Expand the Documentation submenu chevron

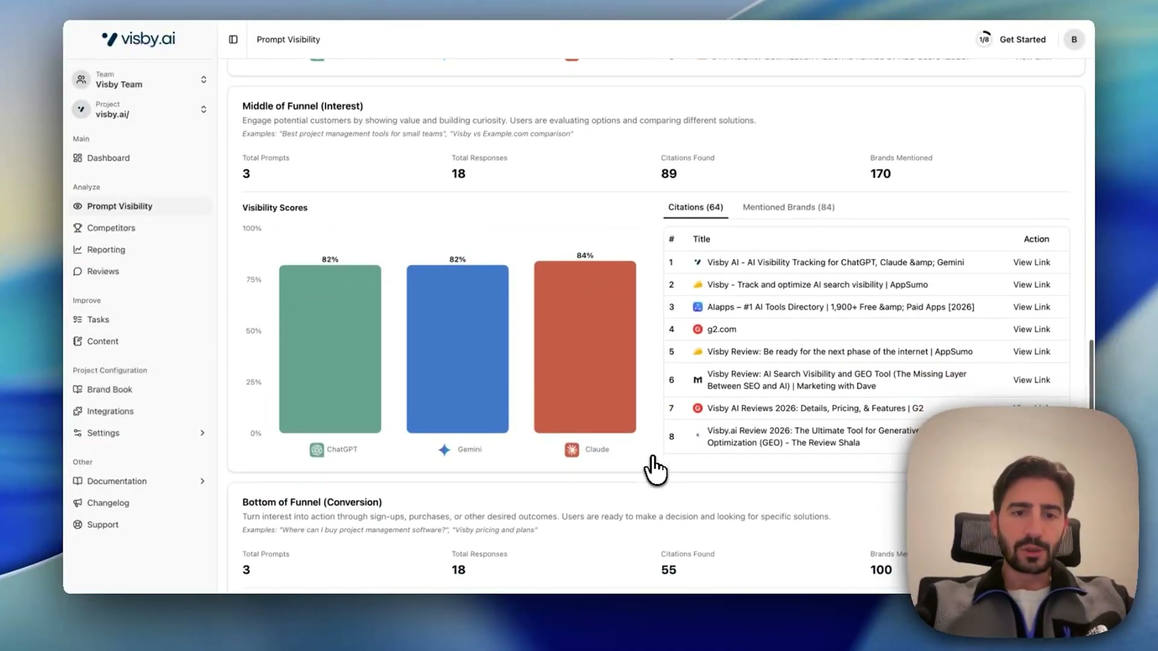pyautogui.click(x=202, y=481)
